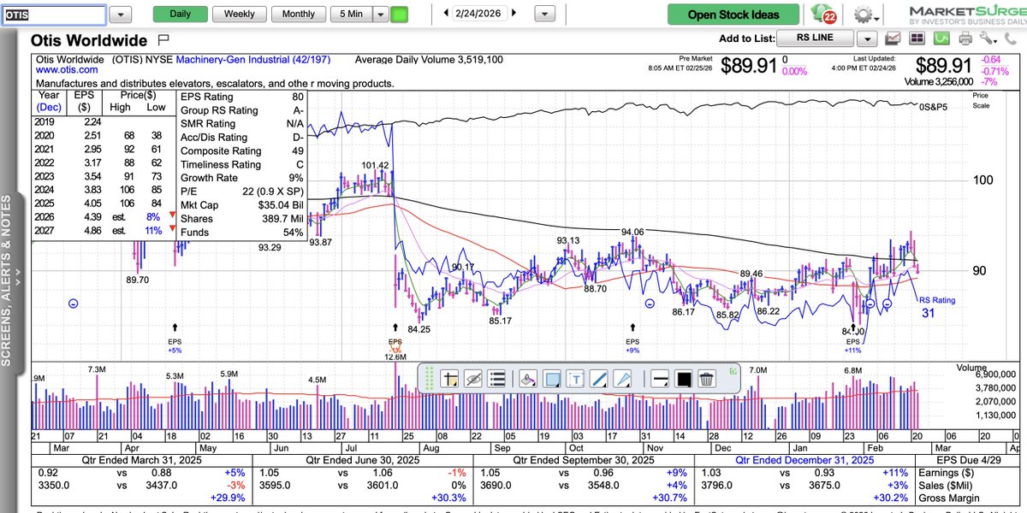Select the text annotation tool
Viewport: 1027px width, 513px height.
[575, 379]
